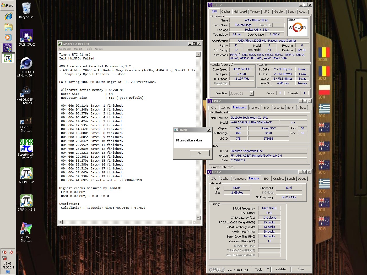Click the X470 AORUS ULTRA GAMING-CF model field
Screen dimensions: 367x275
(254, 122)
